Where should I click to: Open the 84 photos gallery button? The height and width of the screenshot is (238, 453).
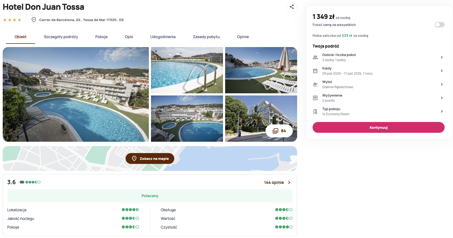[279, 131]
